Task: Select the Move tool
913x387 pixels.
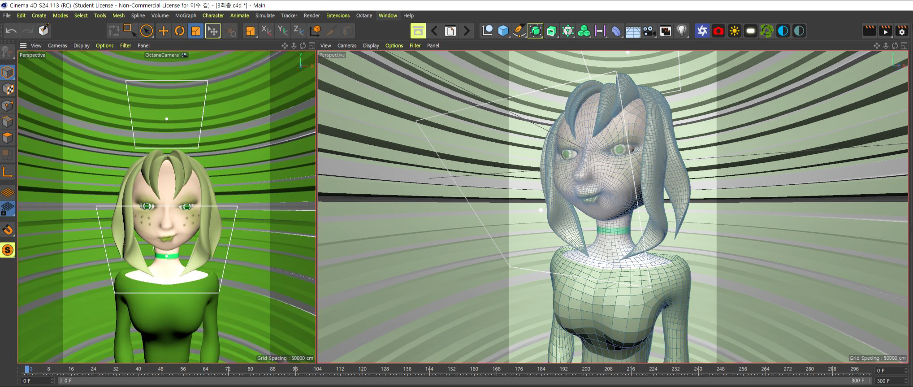Action: pyautogui.click(x=164, y=30)
